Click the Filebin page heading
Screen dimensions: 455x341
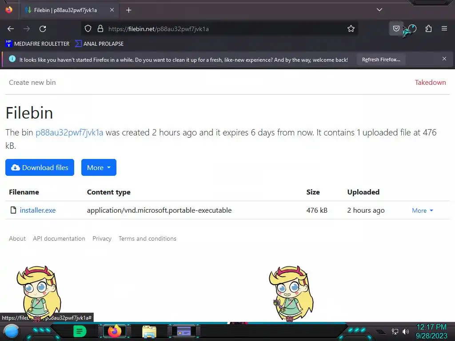pyautogui.click(x=29, y=113)
